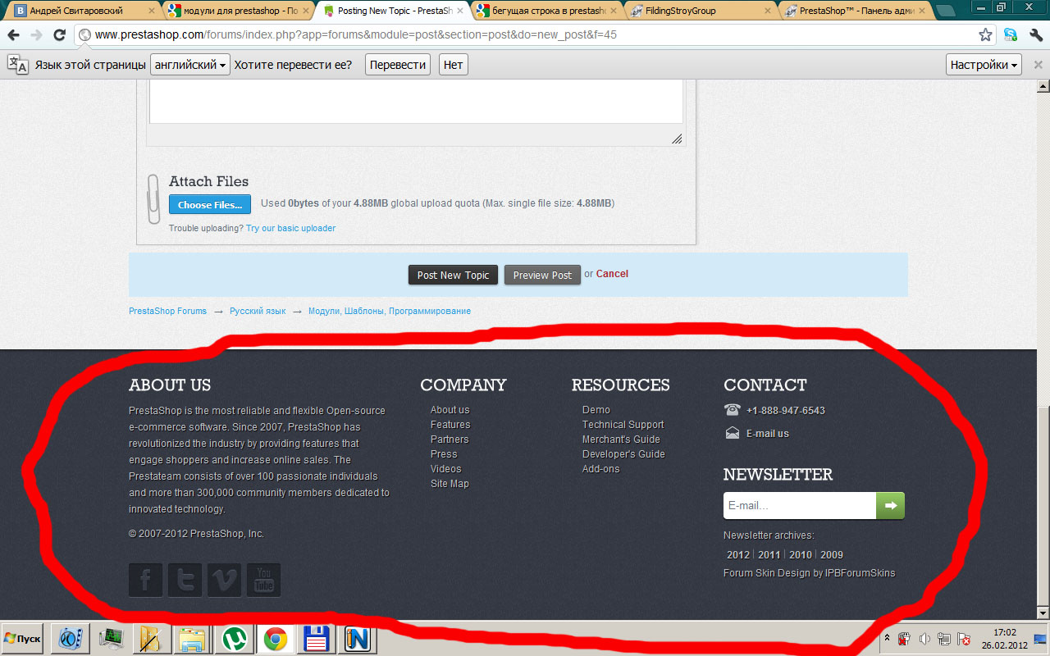Switch to the бегущая строка в prestashop tab

(x=548, y=11)
